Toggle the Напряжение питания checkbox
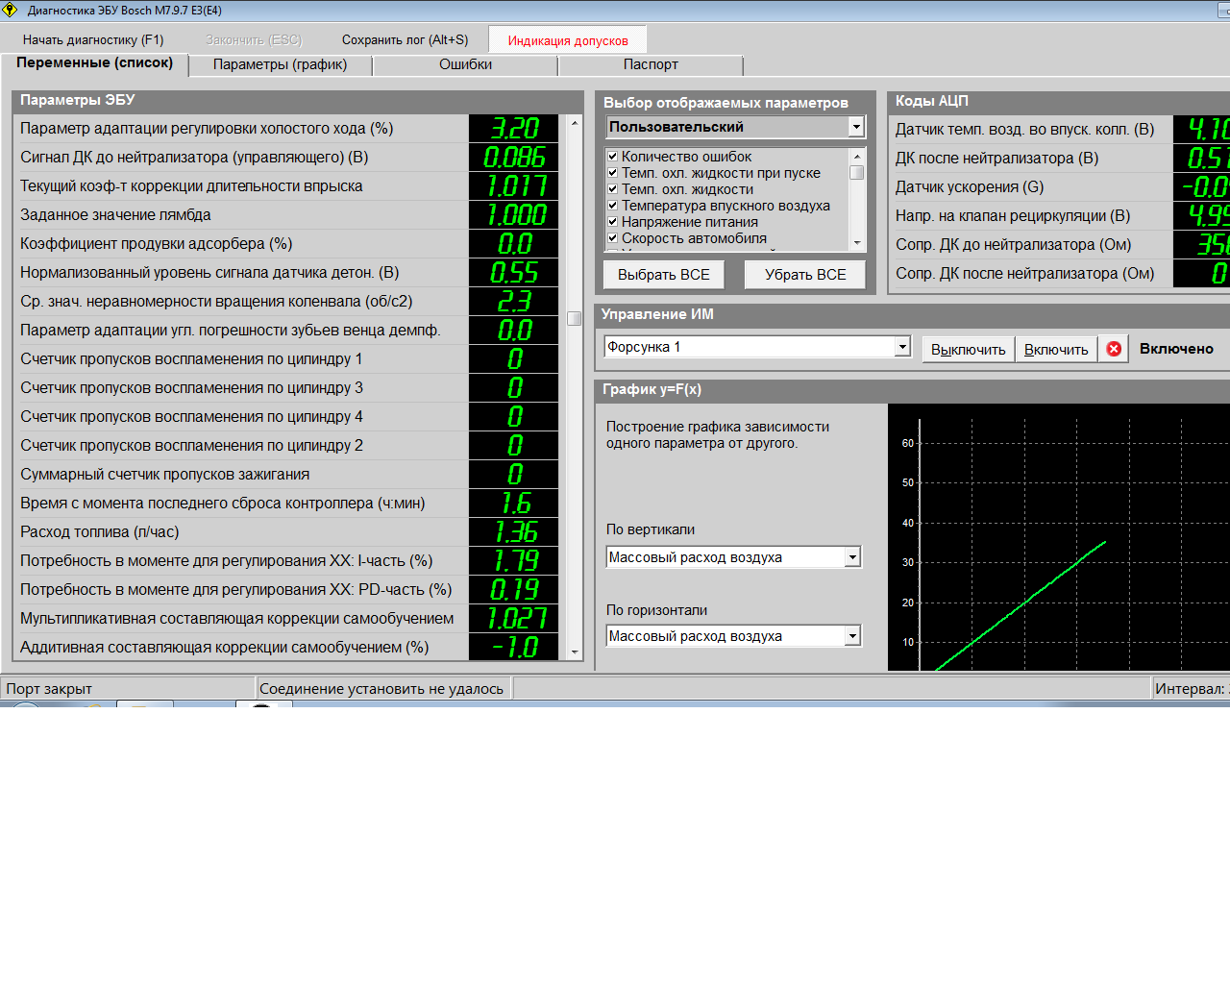Viewport: 1230px width, 984px height. [612, 222]
